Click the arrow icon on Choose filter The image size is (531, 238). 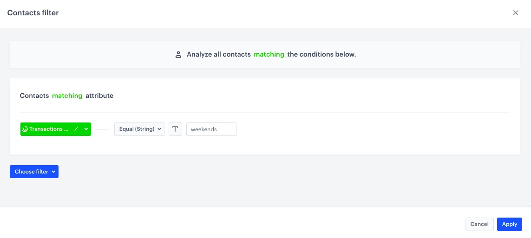(53, 172)
